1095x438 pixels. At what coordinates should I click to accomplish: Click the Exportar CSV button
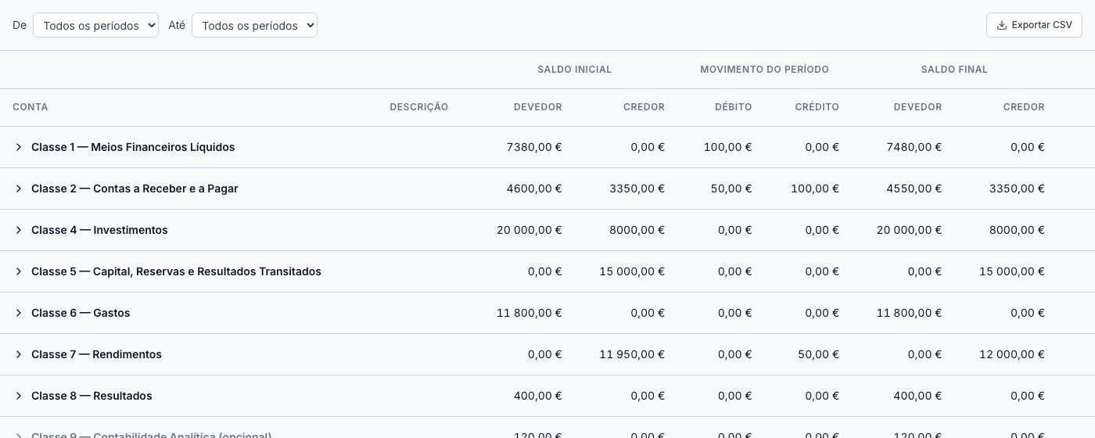pyautogui.click(x=1034, y=25)
